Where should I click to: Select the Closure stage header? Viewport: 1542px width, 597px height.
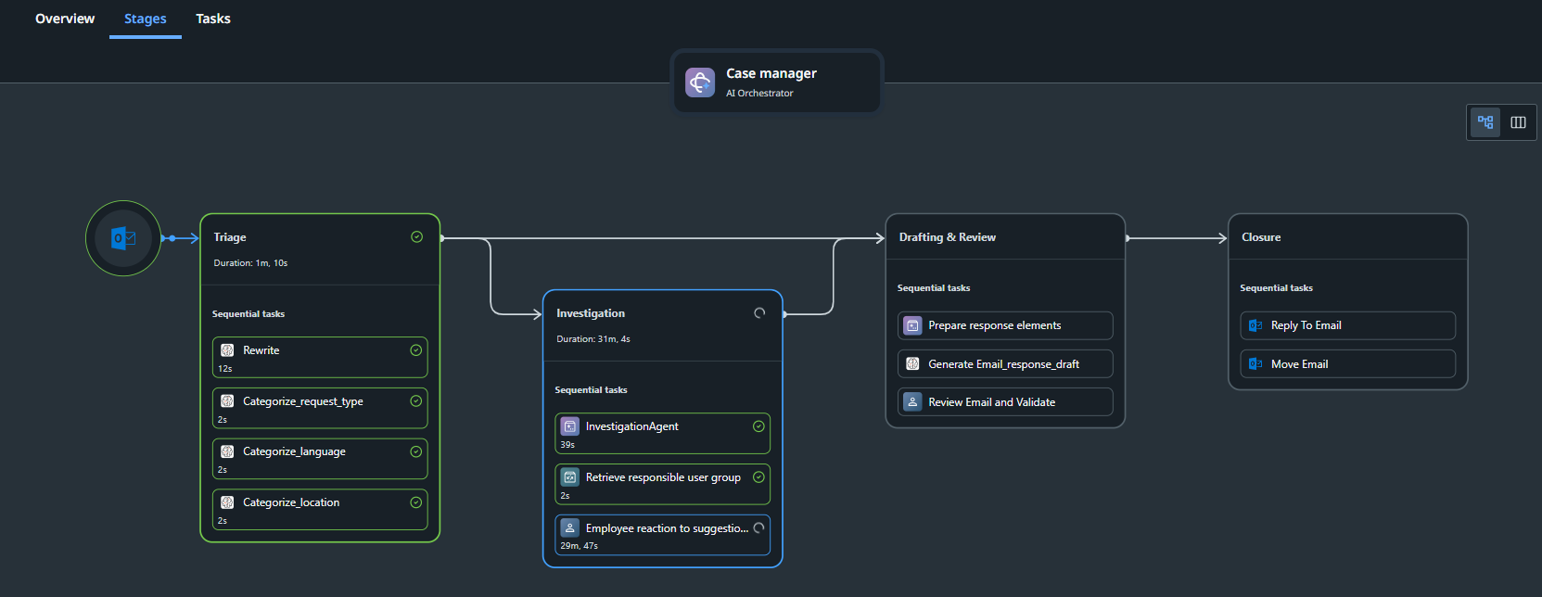click(1348, 237)
